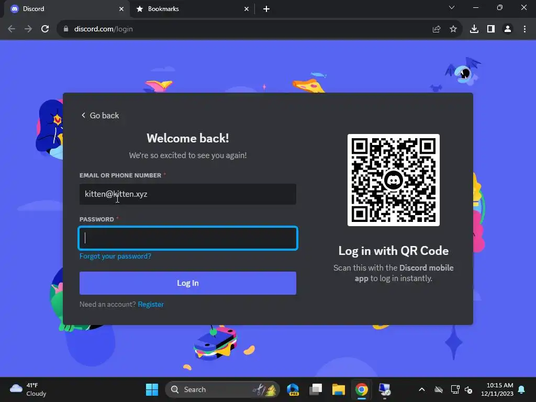Open the Forgot your password link

(x=115, y=256)
